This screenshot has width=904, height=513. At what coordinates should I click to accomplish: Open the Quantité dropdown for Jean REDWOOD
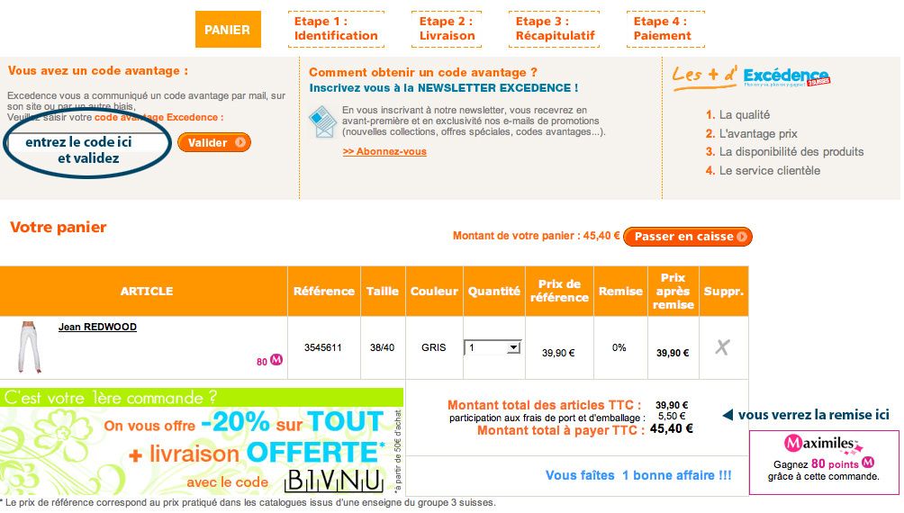[x=493, y=347]
